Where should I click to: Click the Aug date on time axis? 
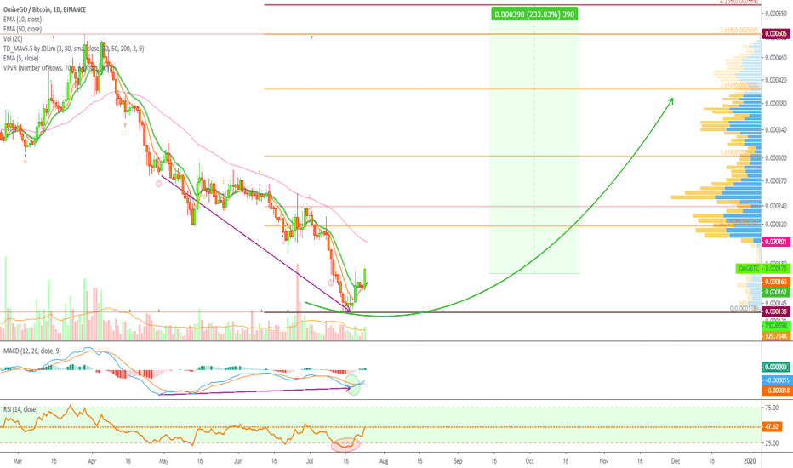[x=384, y=461]
